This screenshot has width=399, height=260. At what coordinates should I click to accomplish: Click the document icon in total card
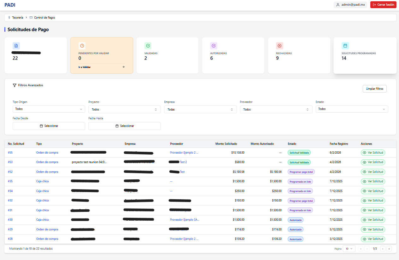[x=16, y=46]
